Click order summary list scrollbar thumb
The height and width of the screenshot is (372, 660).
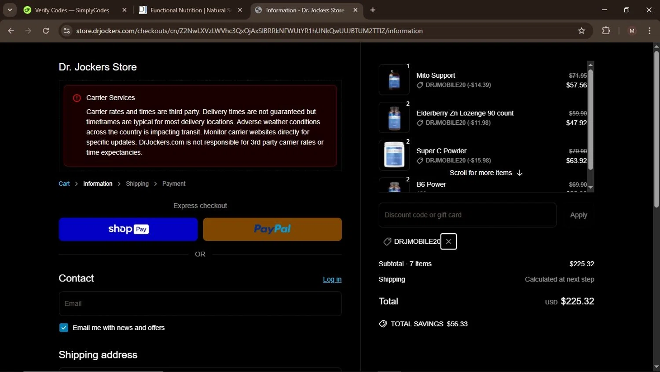(590, 119)
